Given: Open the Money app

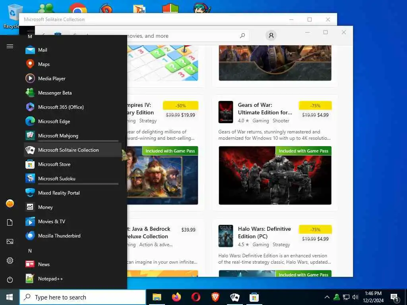Looking at the screenshot, I should click(73, 207).
